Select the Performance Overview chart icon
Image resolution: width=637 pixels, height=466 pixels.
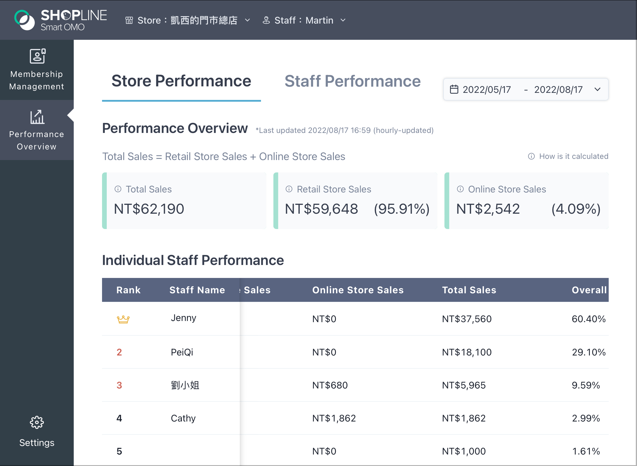[x=37, y=117]
